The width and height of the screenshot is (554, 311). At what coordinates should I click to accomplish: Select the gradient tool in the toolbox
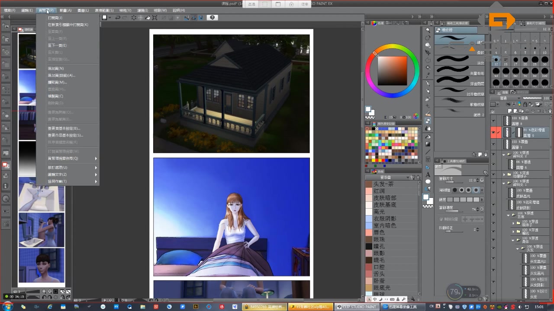[x=428, y=144]
